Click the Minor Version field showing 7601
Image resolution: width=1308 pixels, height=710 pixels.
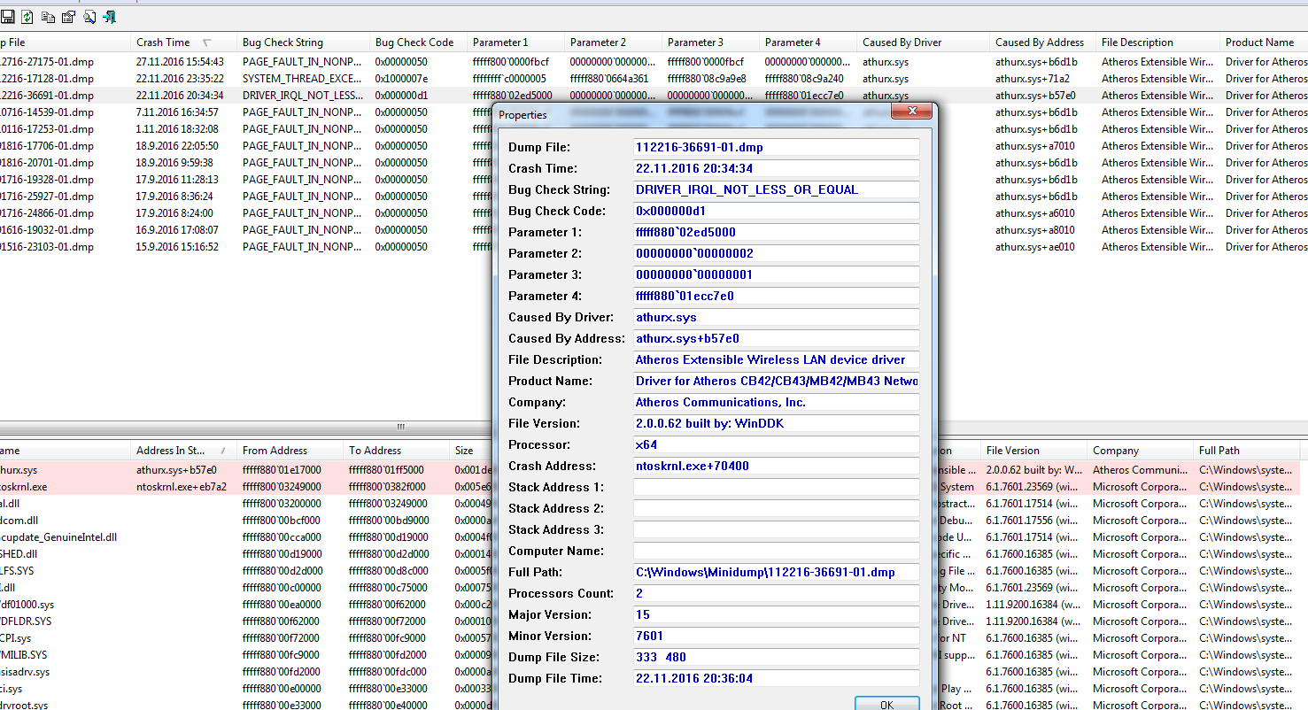(776, 637)
